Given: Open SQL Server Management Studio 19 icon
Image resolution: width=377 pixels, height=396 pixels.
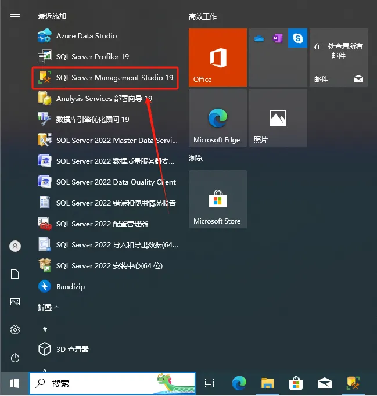Looking at the screenshot, I should (45, 77).
